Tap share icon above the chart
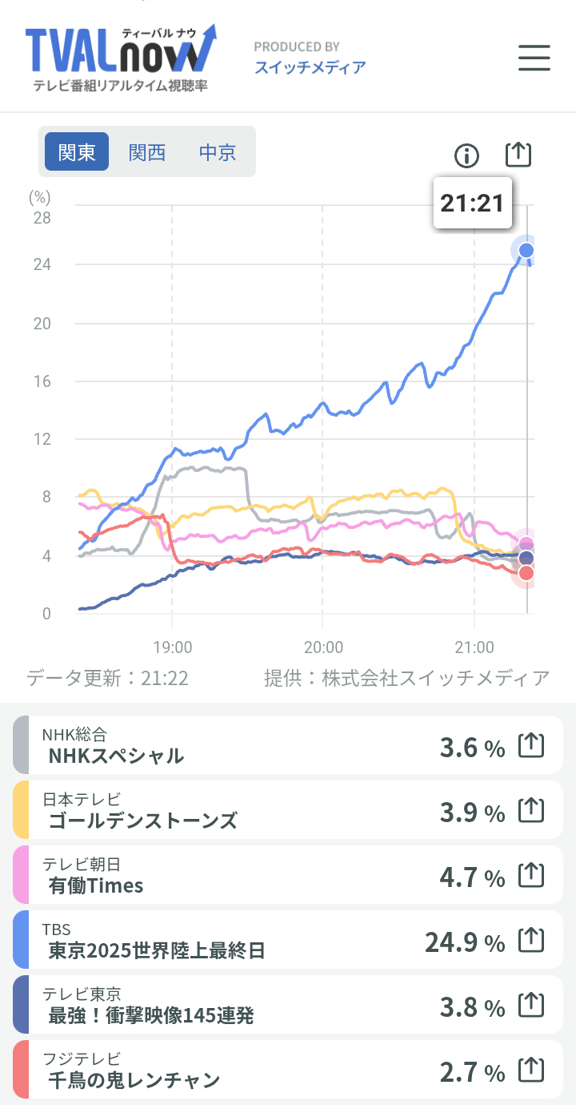The image size is (576, 1105). (x=518, y=154)
